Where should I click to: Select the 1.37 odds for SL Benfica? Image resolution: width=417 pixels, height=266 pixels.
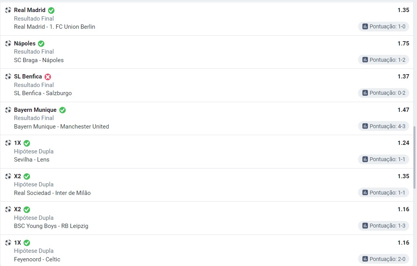pos(403,76)
